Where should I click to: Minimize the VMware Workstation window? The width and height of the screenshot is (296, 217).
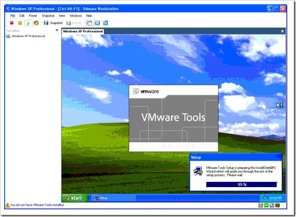click(x=270, y=9)
